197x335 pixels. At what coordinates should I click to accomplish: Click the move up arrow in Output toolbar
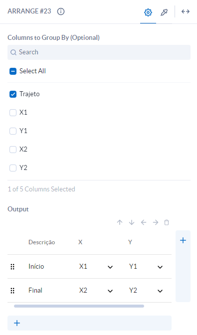[x=120, y=222]
